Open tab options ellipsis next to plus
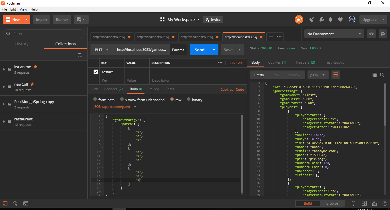390x210 pixels. (279, 37)
